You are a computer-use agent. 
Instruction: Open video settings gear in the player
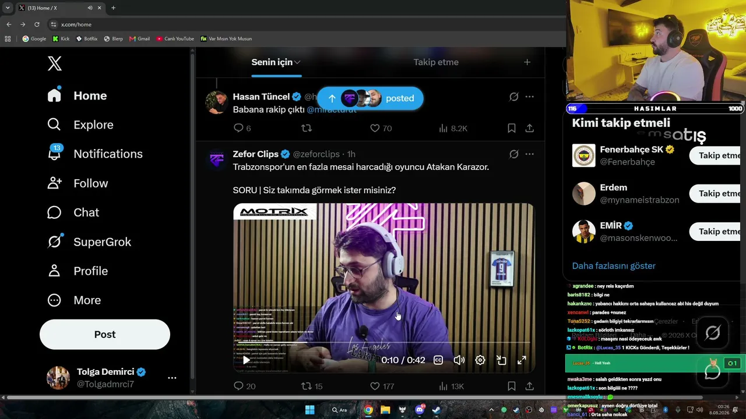480,360
